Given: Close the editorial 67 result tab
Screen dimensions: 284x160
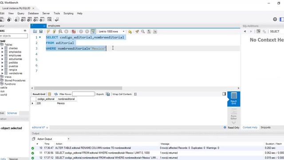Looking at the screenshot, I should point(47,128).
